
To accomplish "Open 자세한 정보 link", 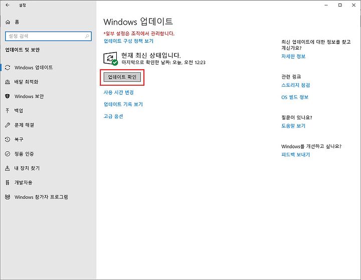I will [293, 57].
